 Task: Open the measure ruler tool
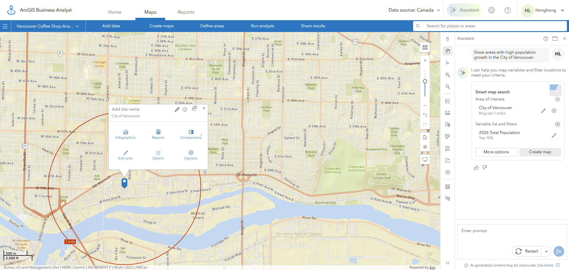coord(448,113)
